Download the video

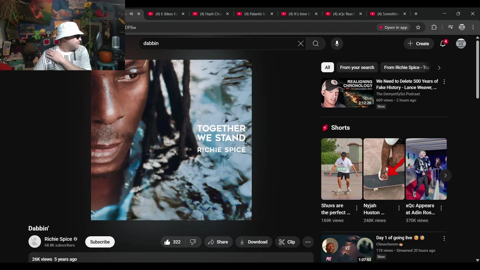pyautogui.click(x=254, y=242)
